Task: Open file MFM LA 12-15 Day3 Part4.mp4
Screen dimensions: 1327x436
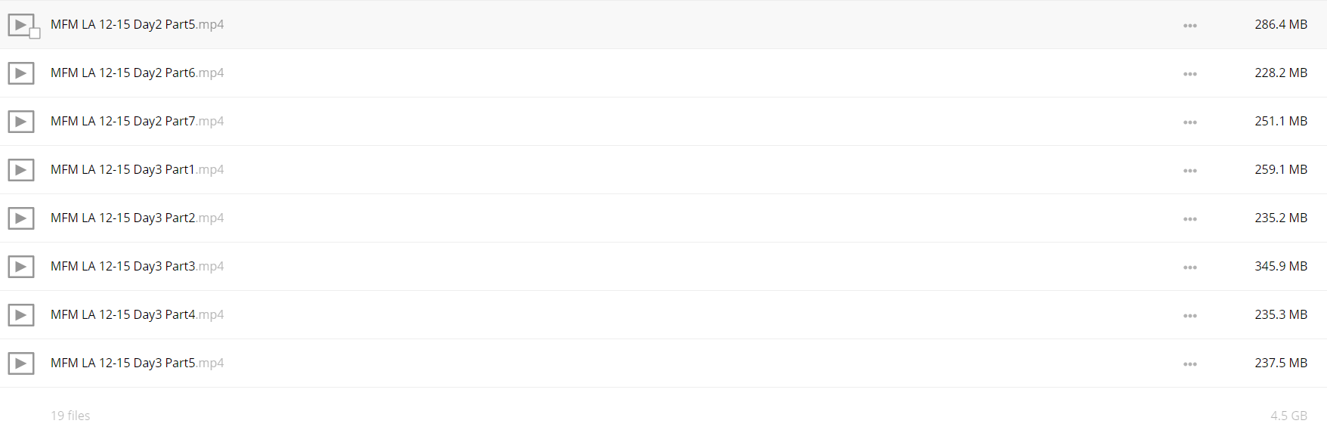Action: pos(137,314)
